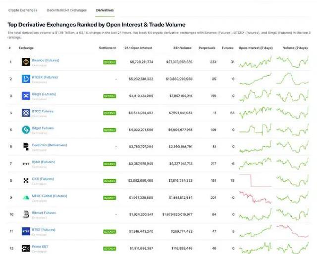Screen dimensions: 317x254
Task: Open BingX (Futures) exchange link
Action: pos(44,94)
